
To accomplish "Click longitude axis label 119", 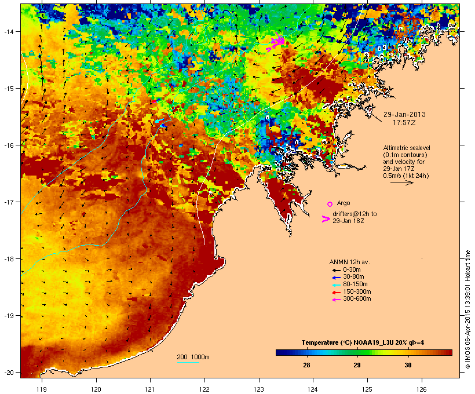I will pos(42,389).
